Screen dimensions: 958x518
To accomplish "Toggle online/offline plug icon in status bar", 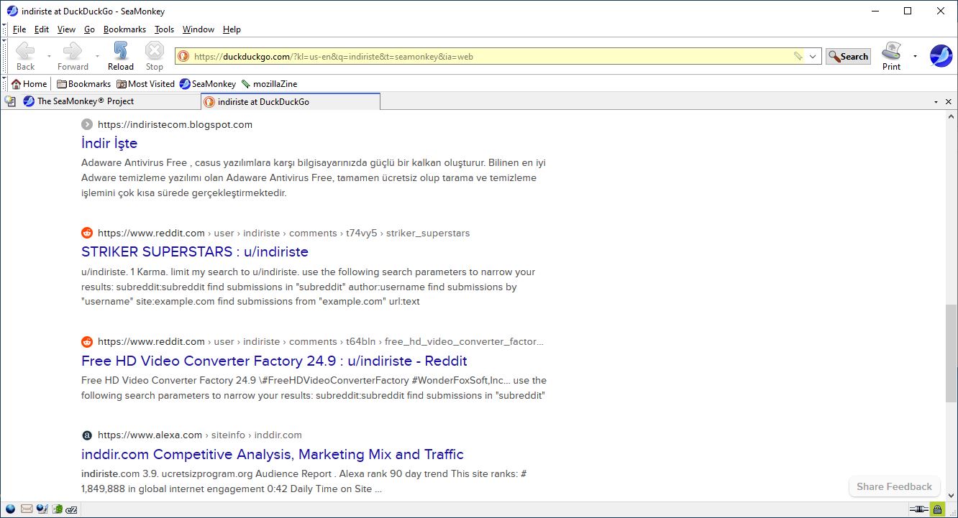I will [918, 509].
